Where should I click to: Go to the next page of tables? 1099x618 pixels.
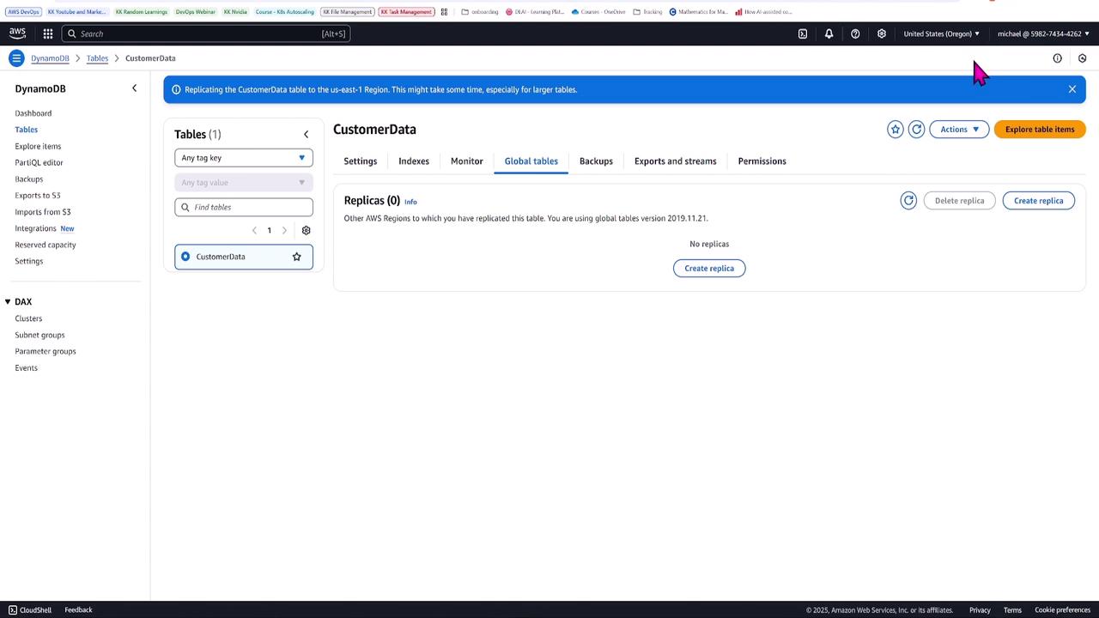tap(284, 230)
